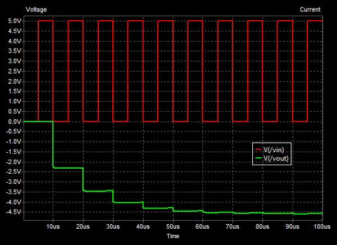Click the 0.0V tick label
337x245 pixels.
(12, 122)
